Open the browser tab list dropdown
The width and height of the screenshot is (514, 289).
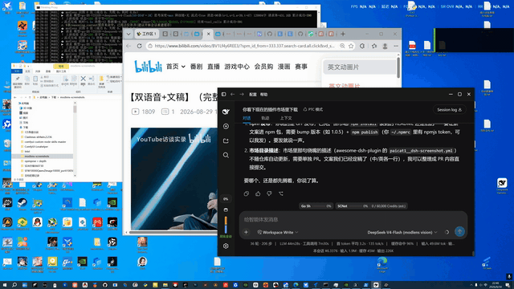coord(128,34)
